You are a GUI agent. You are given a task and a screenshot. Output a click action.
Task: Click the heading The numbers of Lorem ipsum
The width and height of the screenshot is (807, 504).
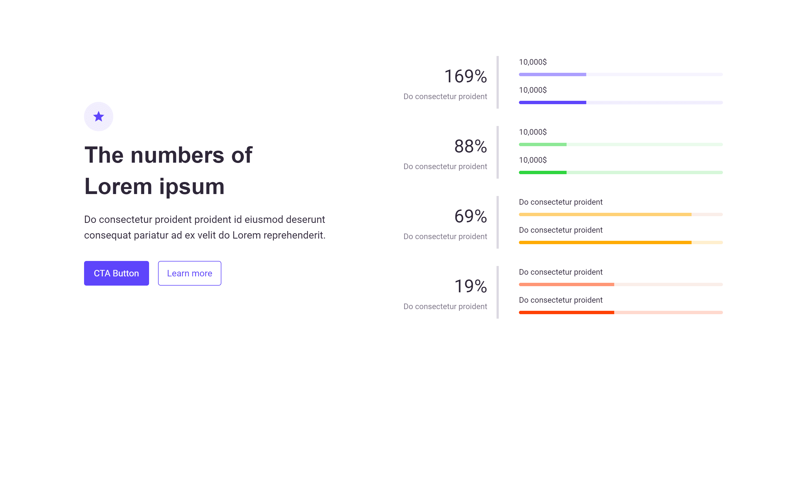click(168, 170)
